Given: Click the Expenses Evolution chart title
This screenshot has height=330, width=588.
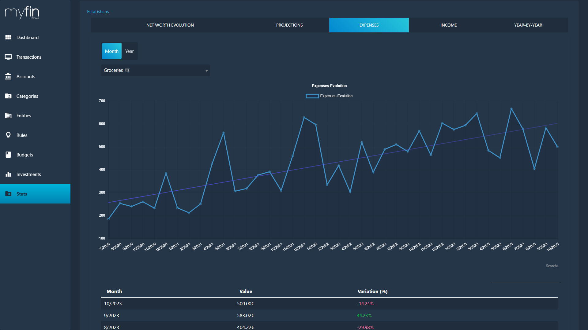Looking at the screenshot, I should coord(329,86).
